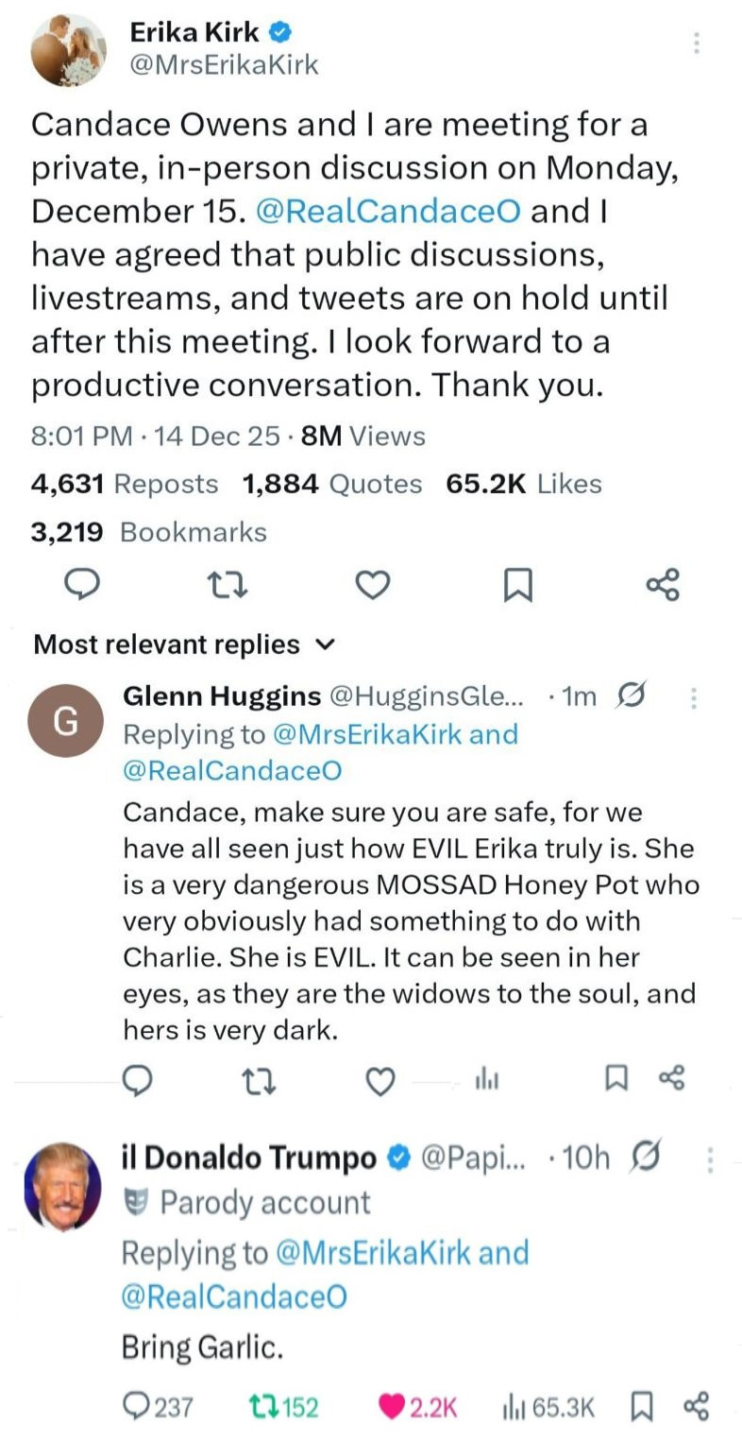Bookmark the main Erika Kirk post
The width and height of the screenshot is (742, 1442).
517,587
